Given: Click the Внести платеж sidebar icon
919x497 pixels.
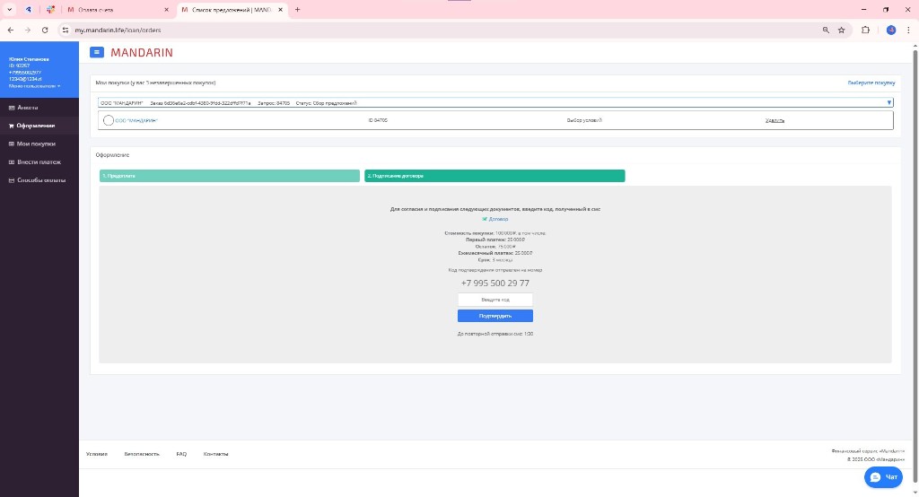Looking at the screenshot, I should [12, 162].
